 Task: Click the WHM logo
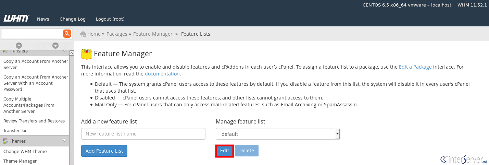16,19
